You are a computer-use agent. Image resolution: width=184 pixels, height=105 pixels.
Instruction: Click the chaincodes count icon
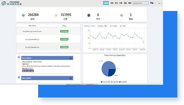pos(122,15)
